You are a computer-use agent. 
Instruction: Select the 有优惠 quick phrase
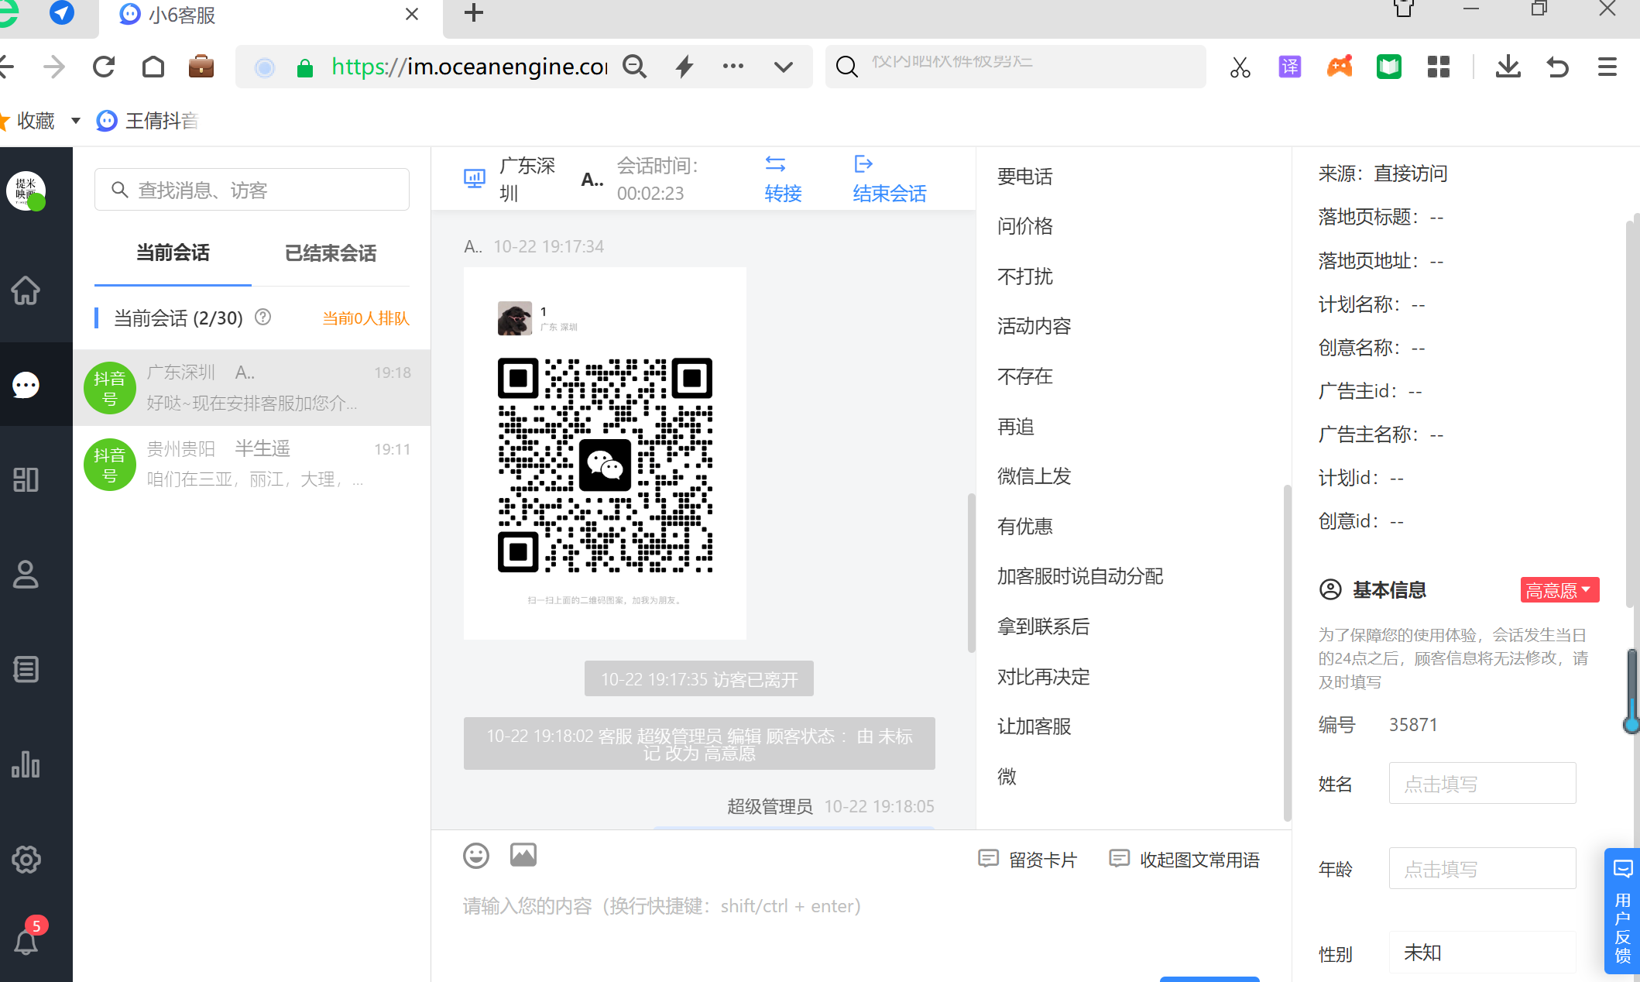point(1025,527)
